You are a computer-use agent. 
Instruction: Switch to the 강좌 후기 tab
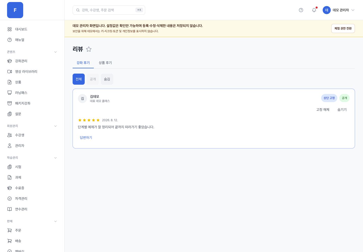point(83,63)
